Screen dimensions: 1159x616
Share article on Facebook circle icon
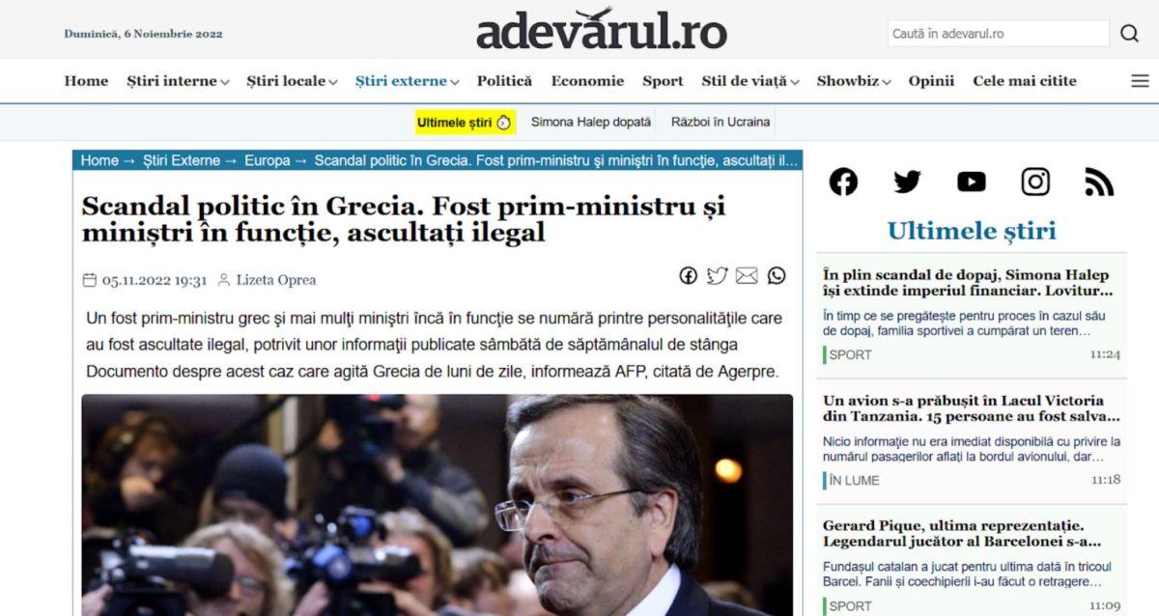pyautogui.click(x=688, y=276)
